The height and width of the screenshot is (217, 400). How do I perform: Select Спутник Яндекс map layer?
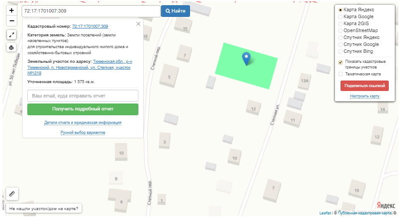point(341,38)
